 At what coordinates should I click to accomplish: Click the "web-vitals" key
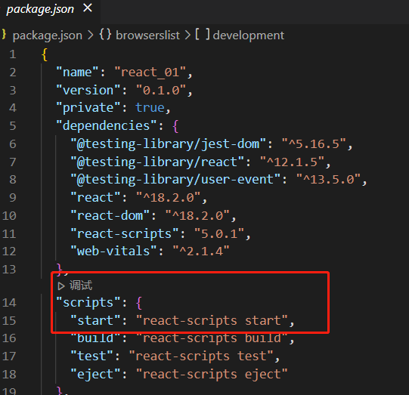tap(113, 252)
